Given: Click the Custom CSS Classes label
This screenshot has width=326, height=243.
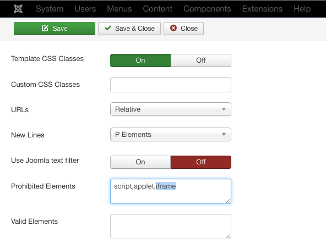Looking at the screenshot, I should coord(46,85).
